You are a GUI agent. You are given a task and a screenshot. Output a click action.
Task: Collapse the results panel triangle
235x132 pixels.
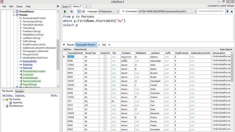[64, 45]
